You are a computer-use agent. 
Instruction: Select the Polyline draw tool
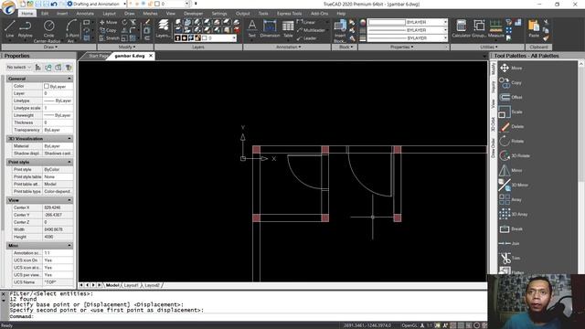[x=26, y=29]
